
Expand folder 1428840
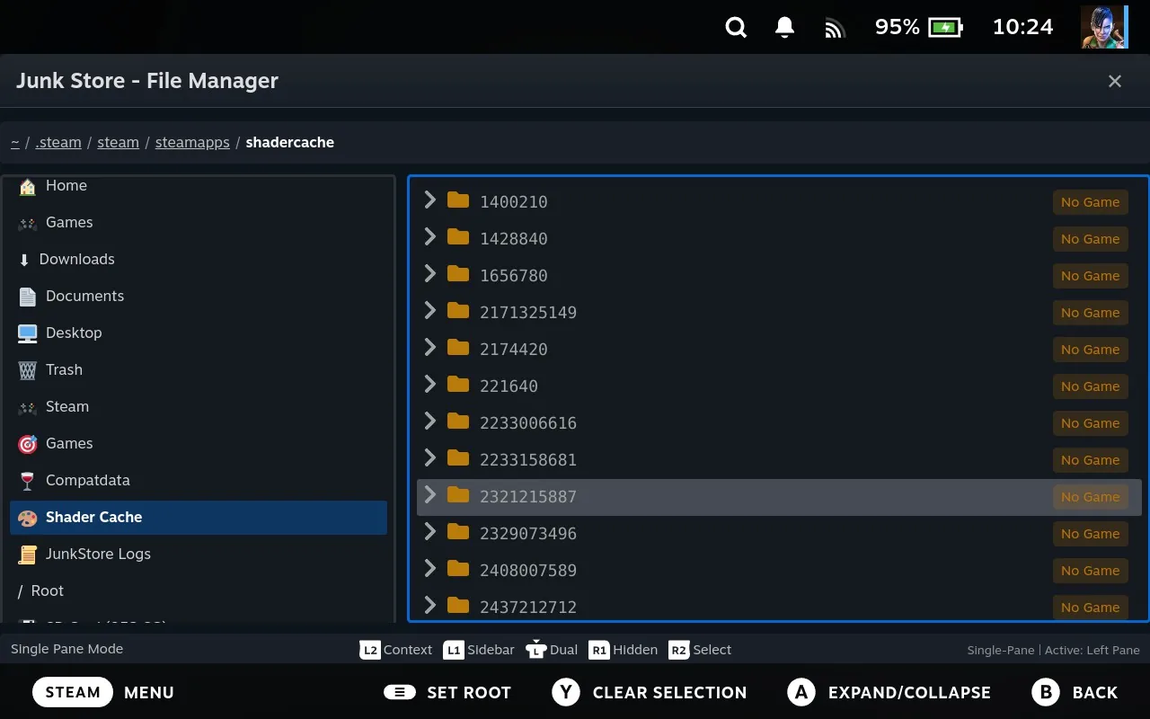430,236
